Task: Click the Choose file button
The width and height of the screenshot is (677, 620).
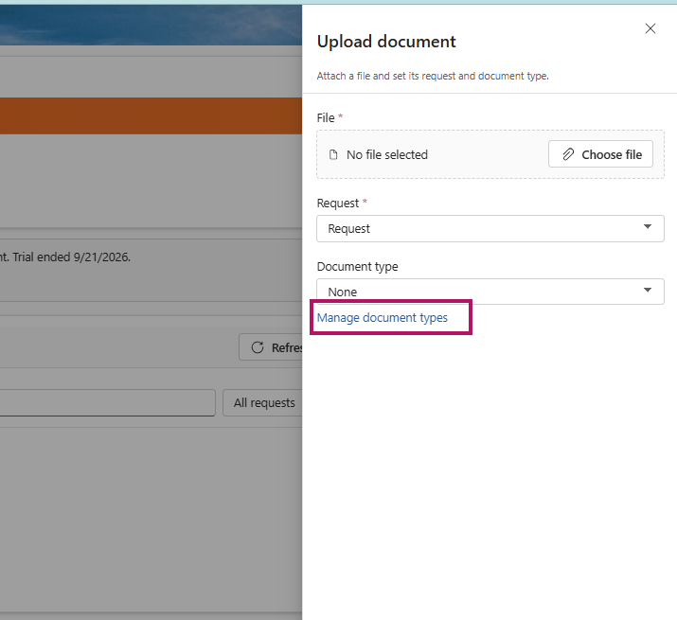Action: [x=600, y=154]
